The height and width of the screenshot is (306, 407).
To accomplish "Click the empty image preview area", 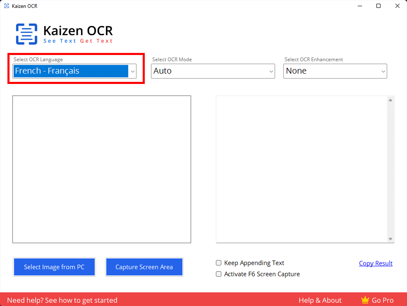I will pyautogui.click(x=102, y=169).
